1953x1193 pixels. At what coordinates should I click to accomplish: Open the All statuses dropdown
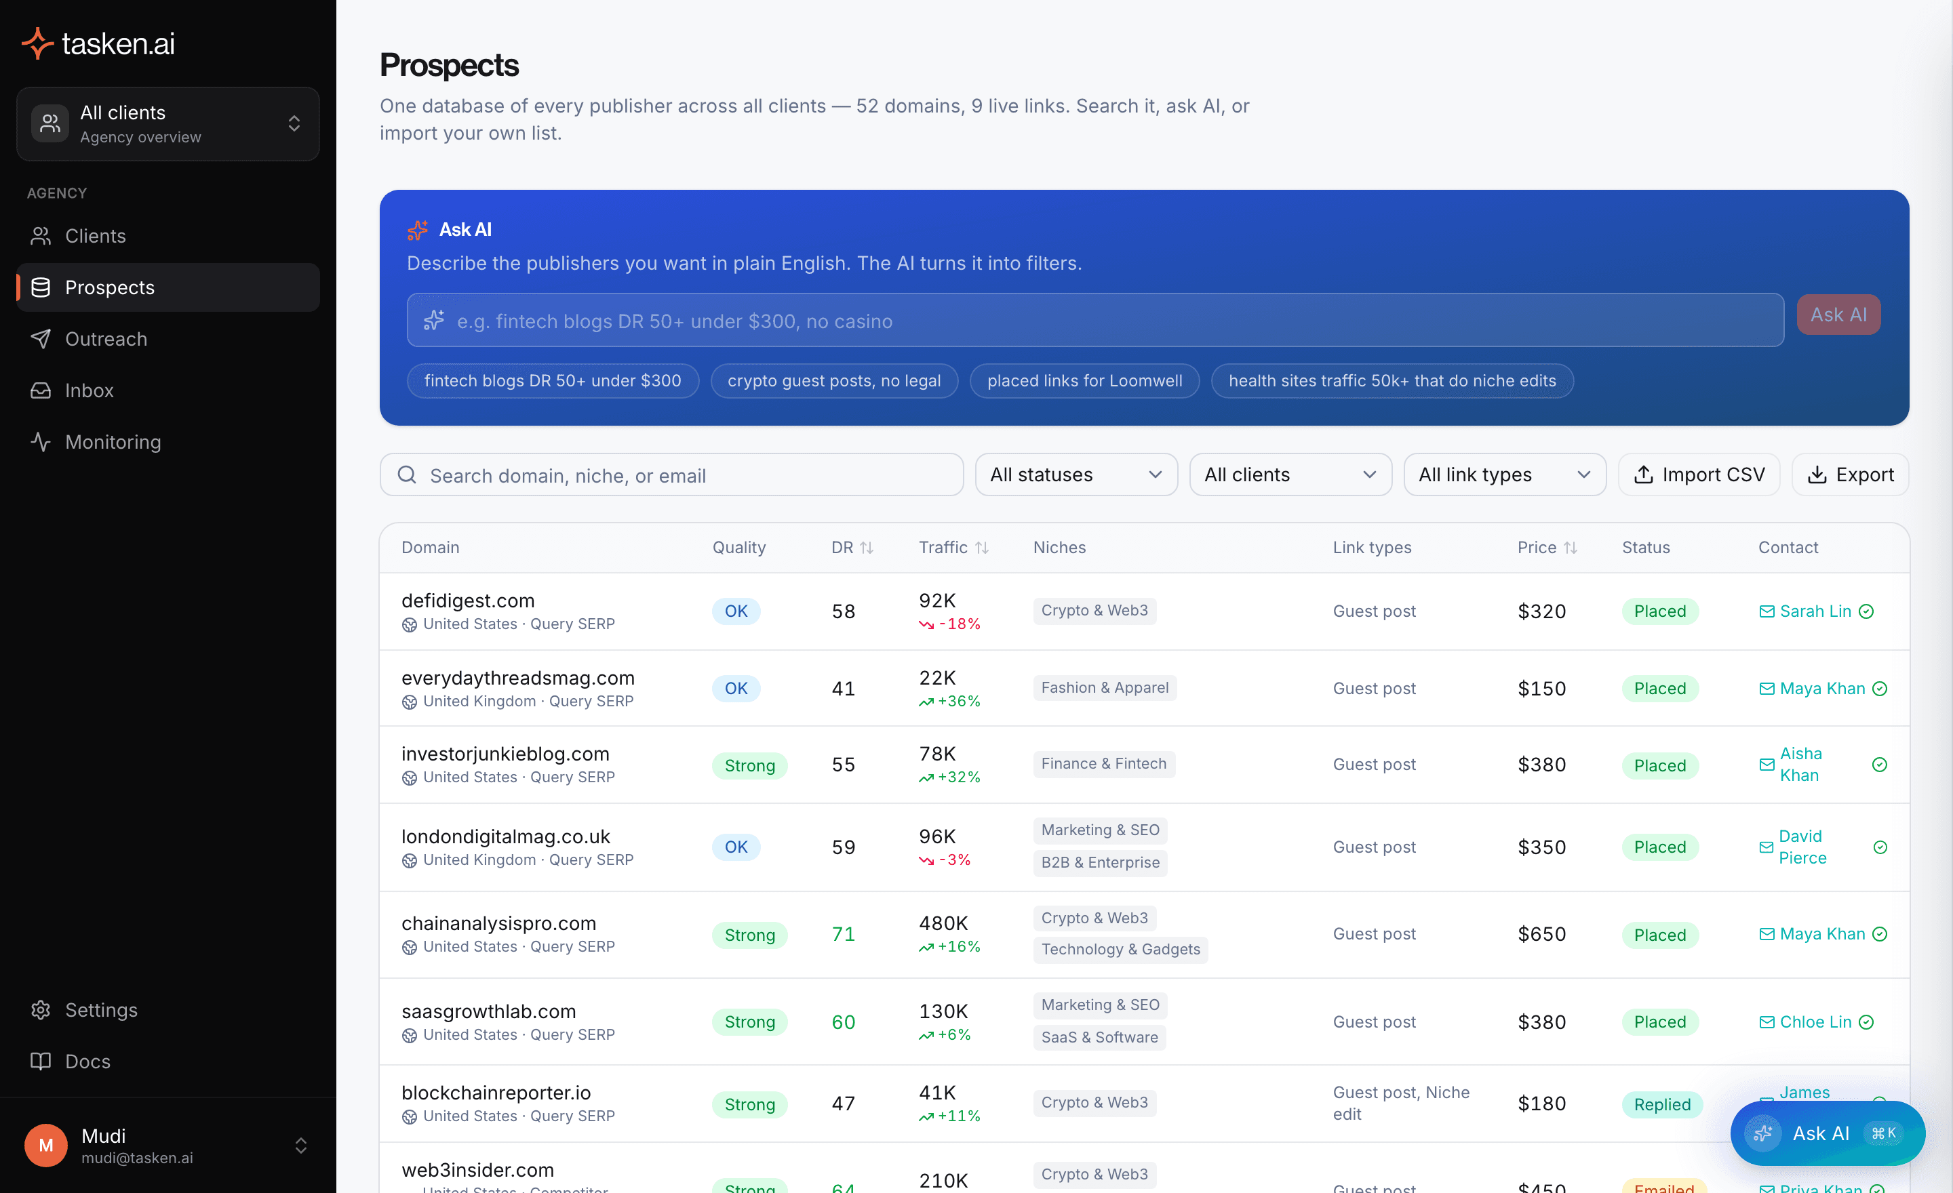click(1076, 474)
